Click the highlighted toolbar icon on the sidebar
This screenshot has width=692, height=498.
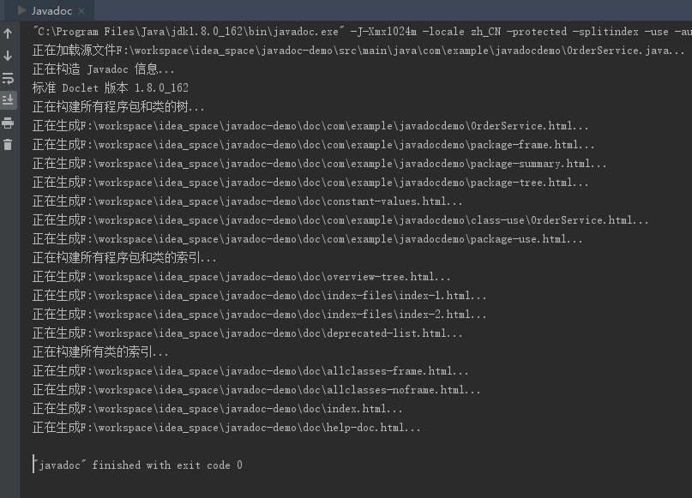(x=8, y=99)
